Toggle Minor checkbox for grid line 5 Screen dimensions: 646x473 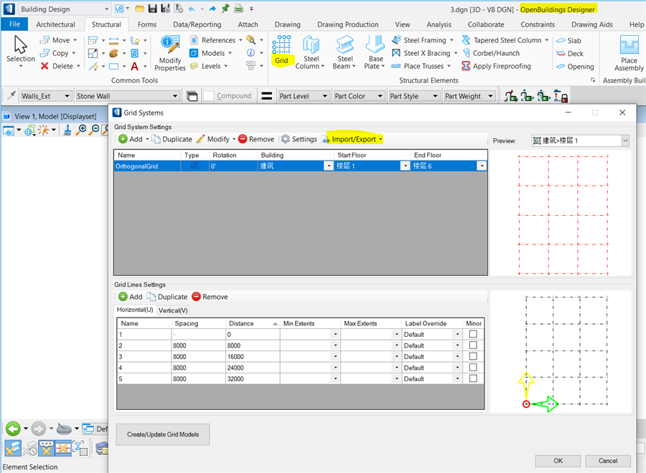coord(473,378)
